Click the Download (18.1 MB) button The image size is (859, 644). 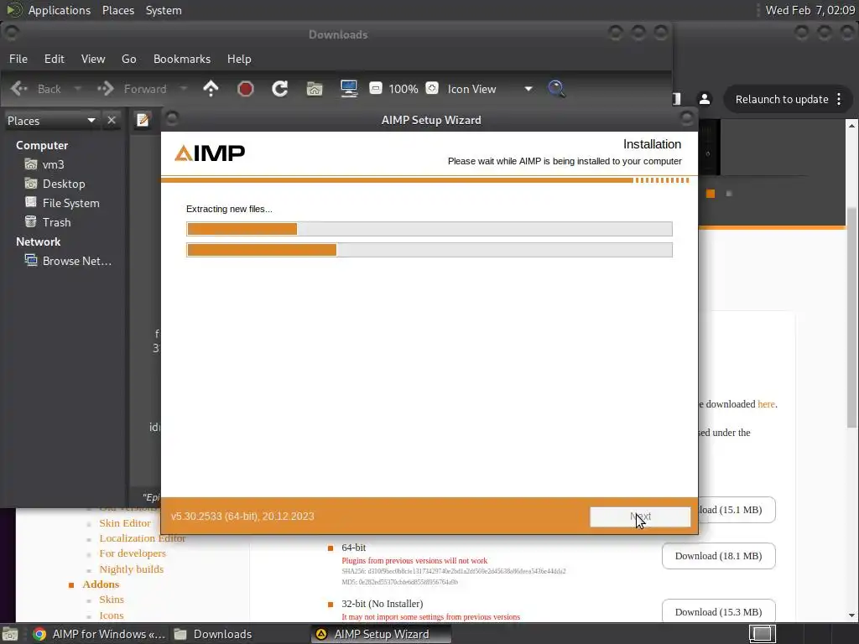[x=718, y=556]
